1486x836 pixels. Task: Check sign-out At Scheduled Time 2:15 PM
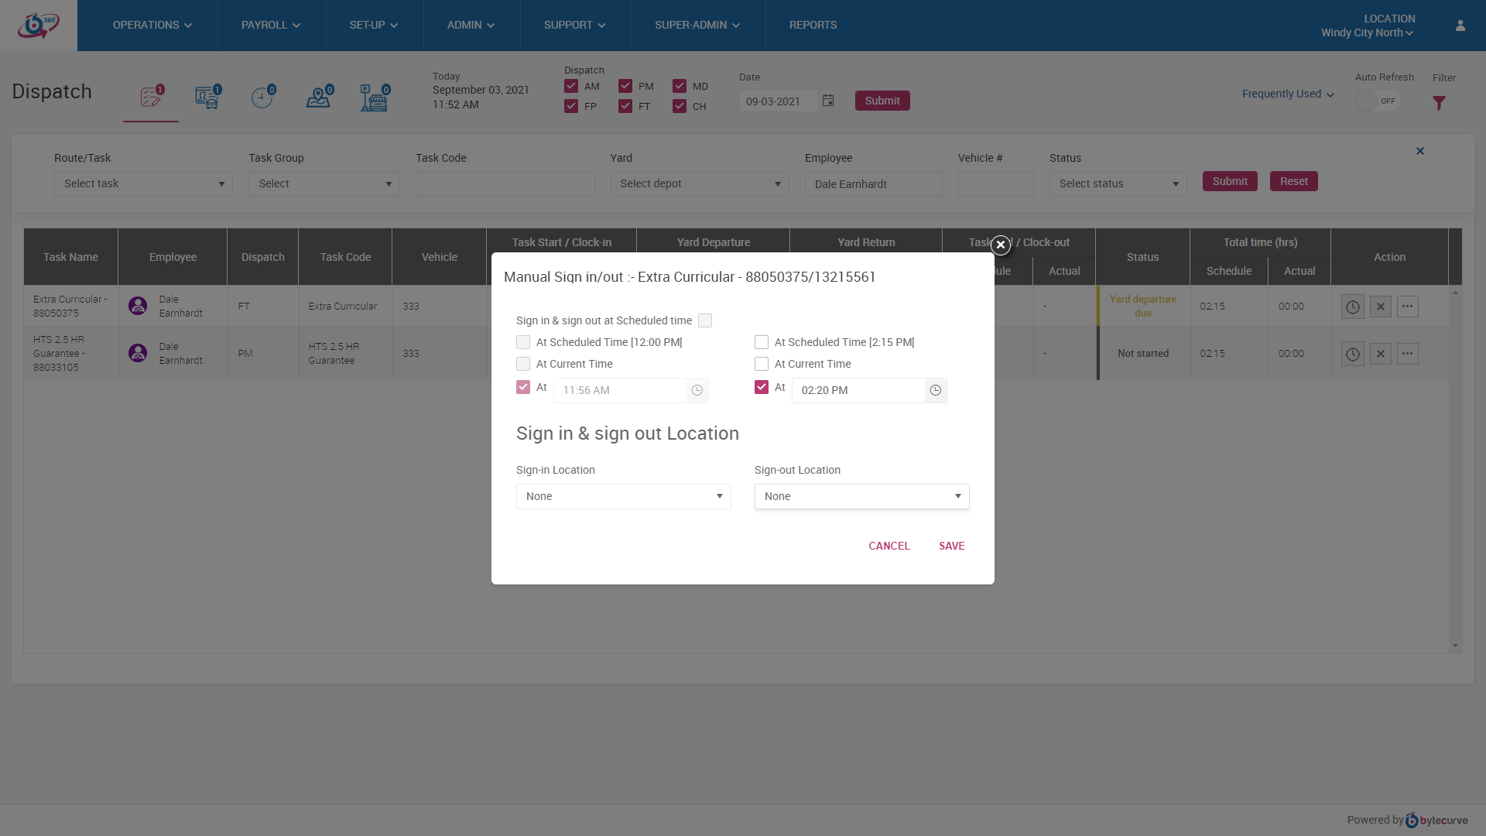coord(762,342)
